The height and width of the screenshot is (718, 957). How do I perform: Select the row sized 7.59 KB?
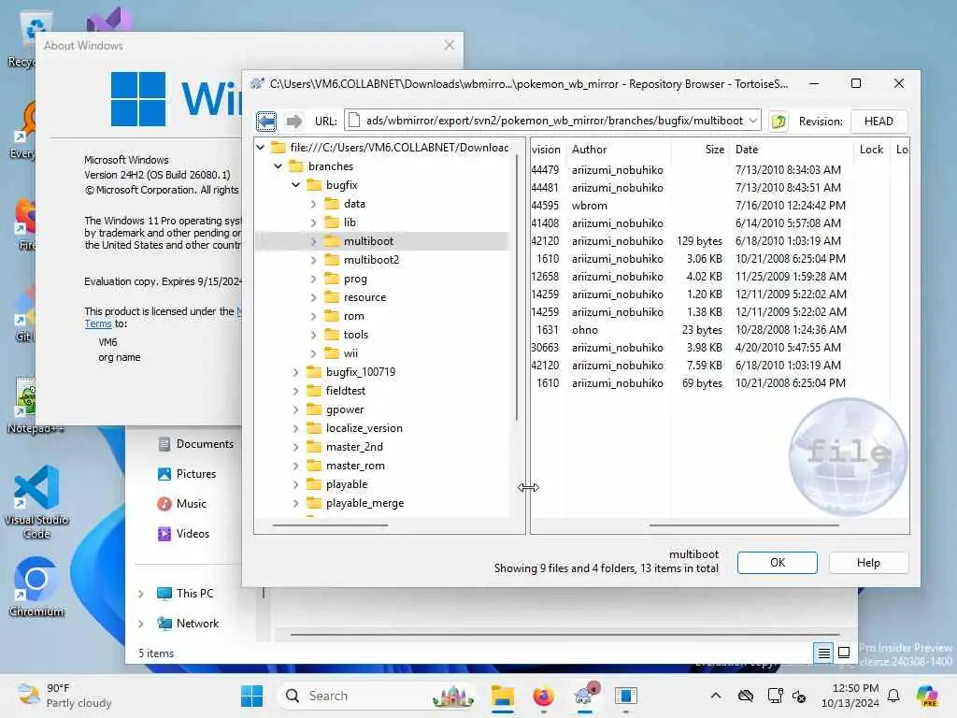719,366
